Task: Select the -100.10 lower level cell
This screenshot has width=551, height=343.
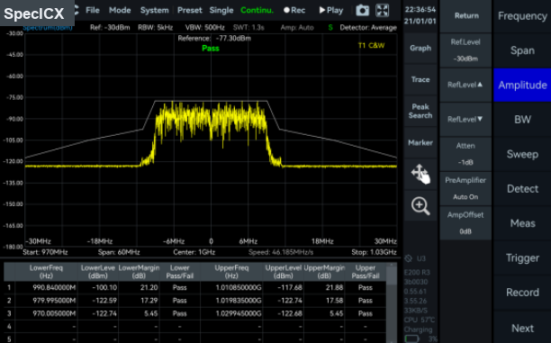Action: click(98, 287)
